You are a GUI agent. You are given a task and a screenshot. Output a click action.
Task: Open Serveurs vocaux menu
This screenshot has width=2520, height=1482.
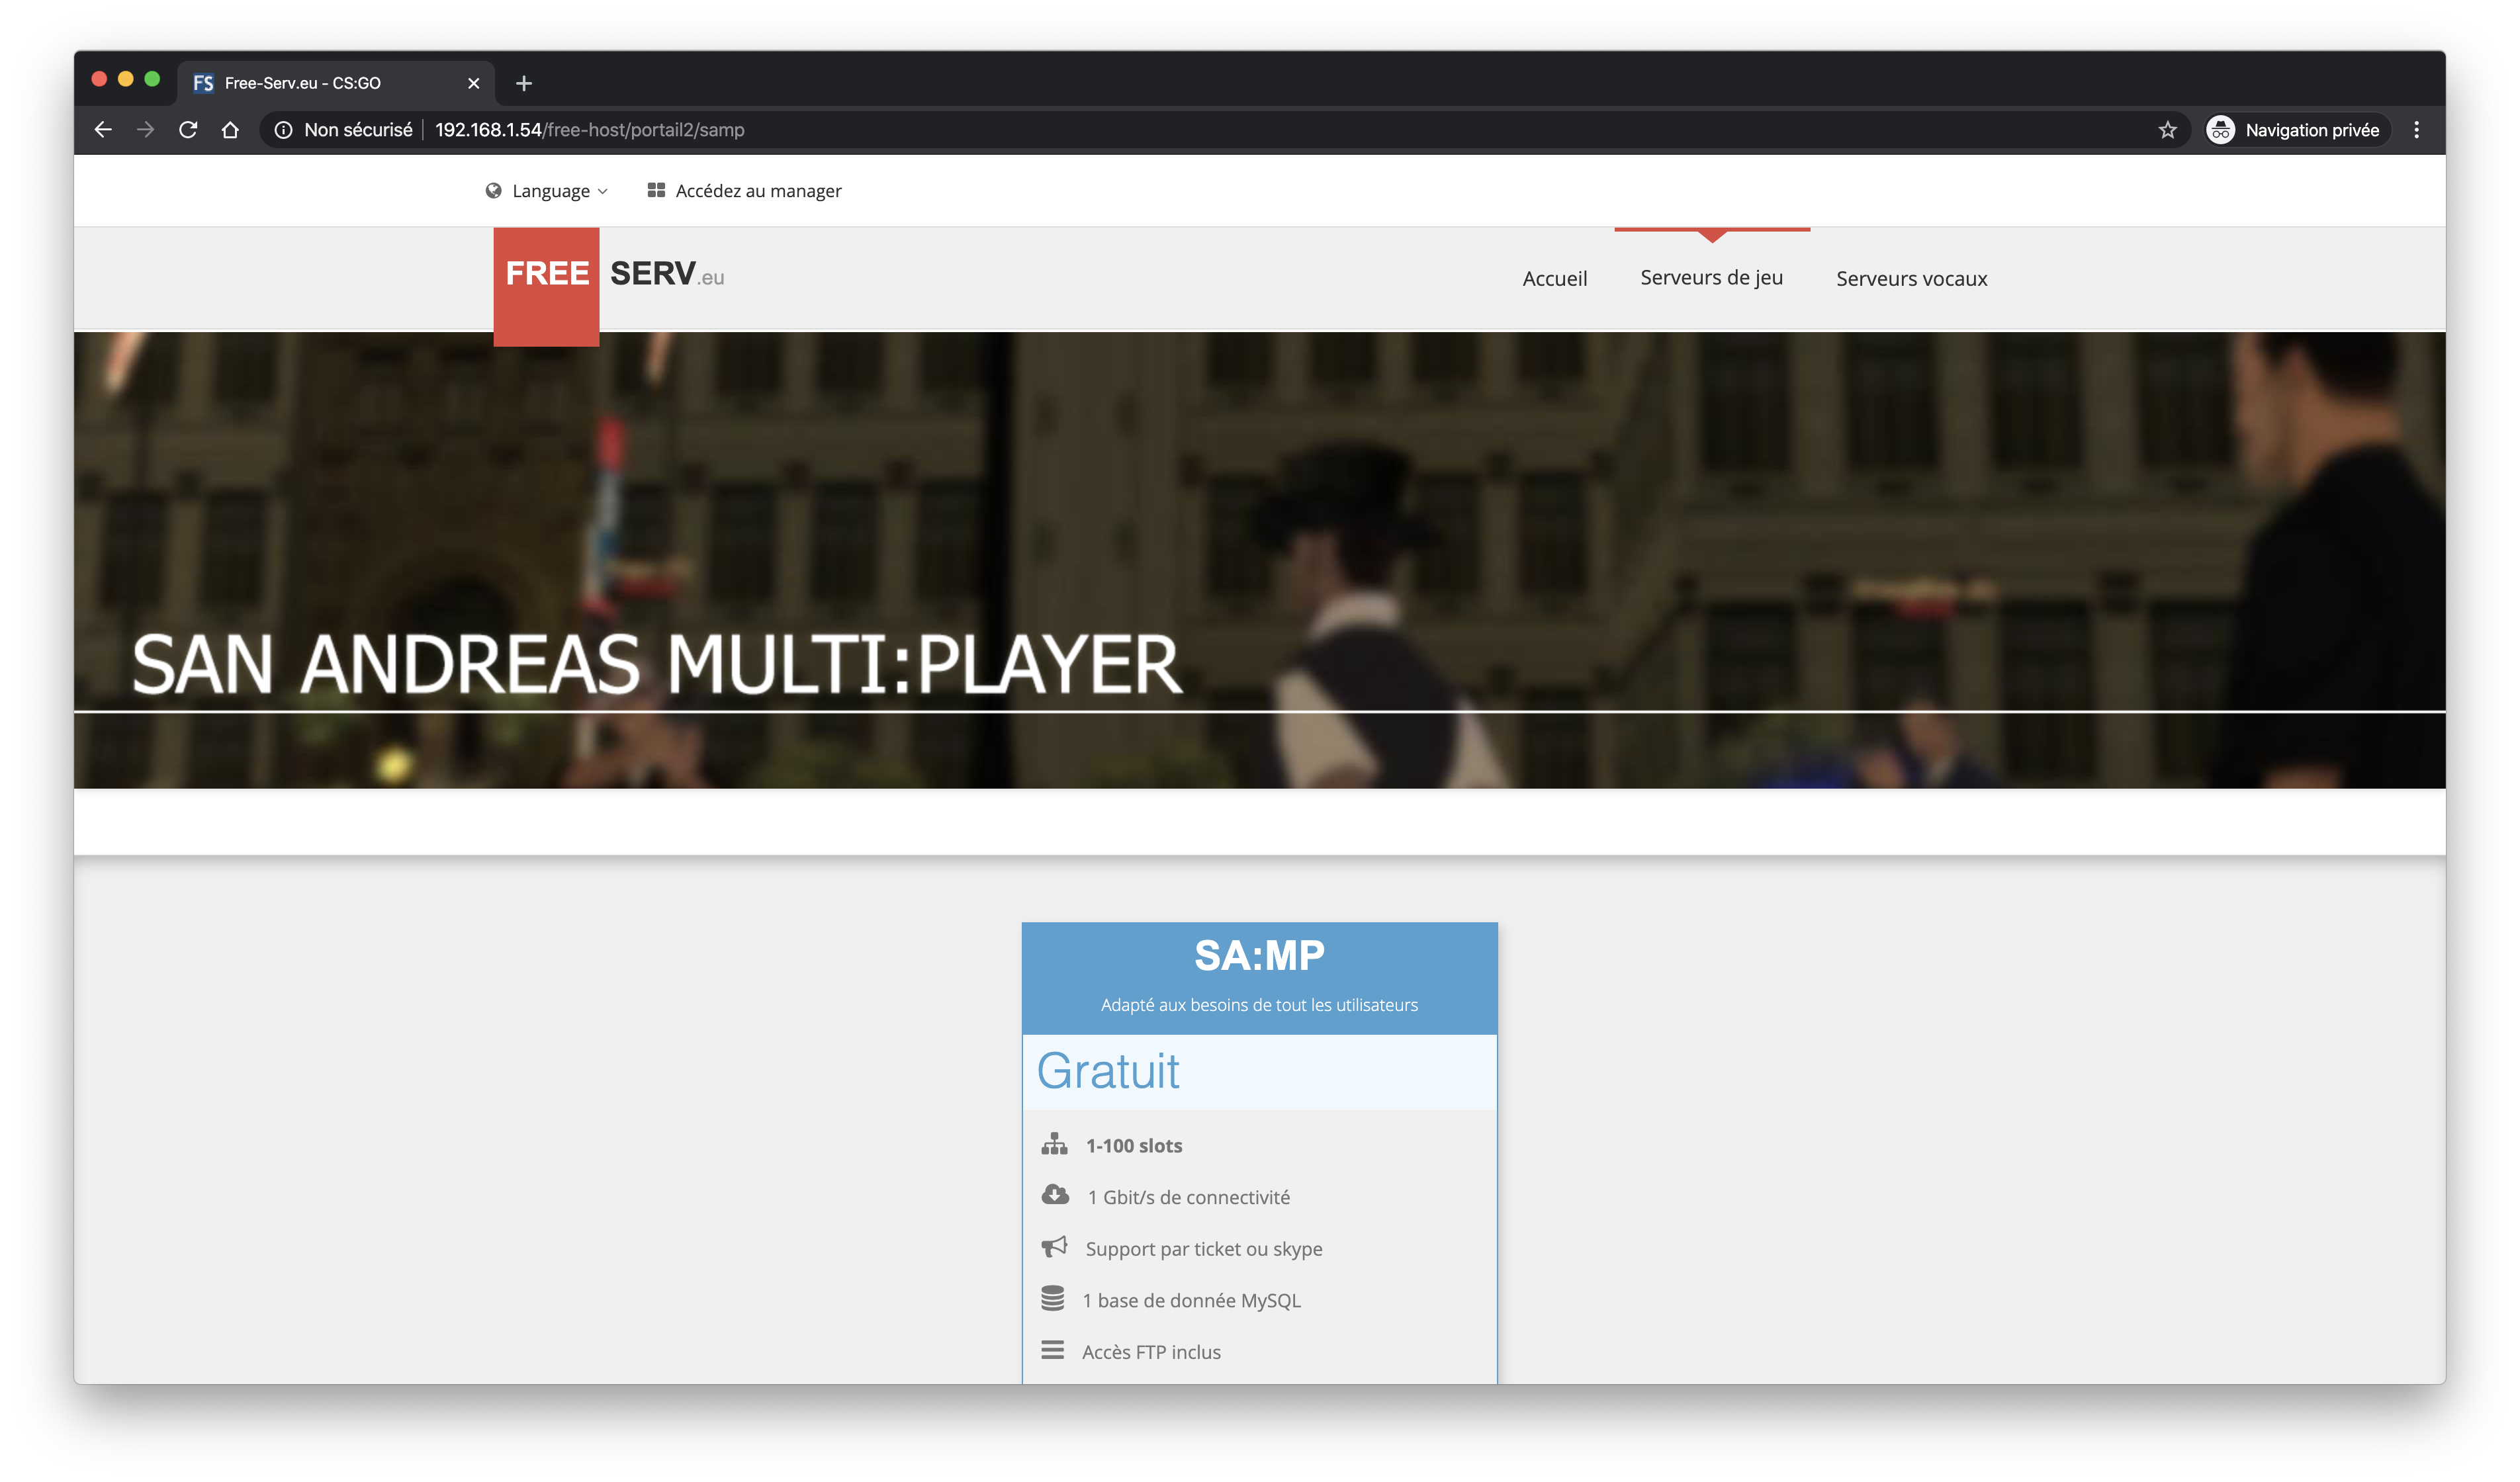(1911, 279)
